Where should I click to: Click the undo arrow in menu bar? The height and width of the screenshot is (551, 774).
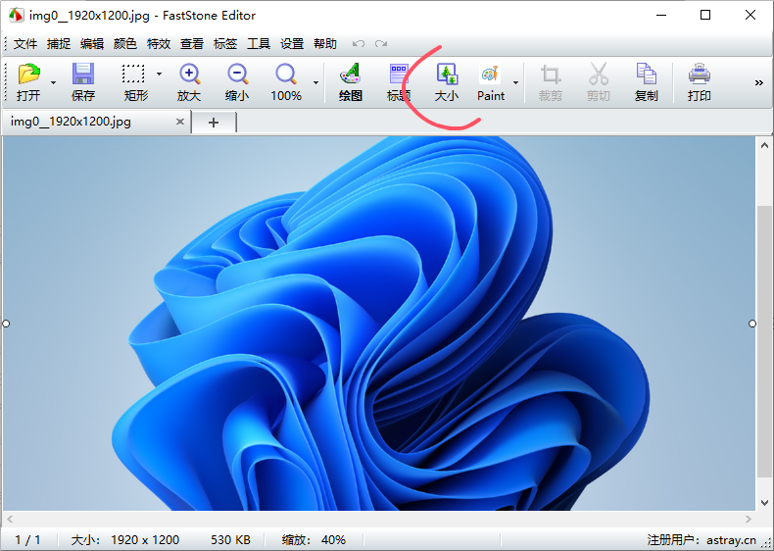coord(359,44)
